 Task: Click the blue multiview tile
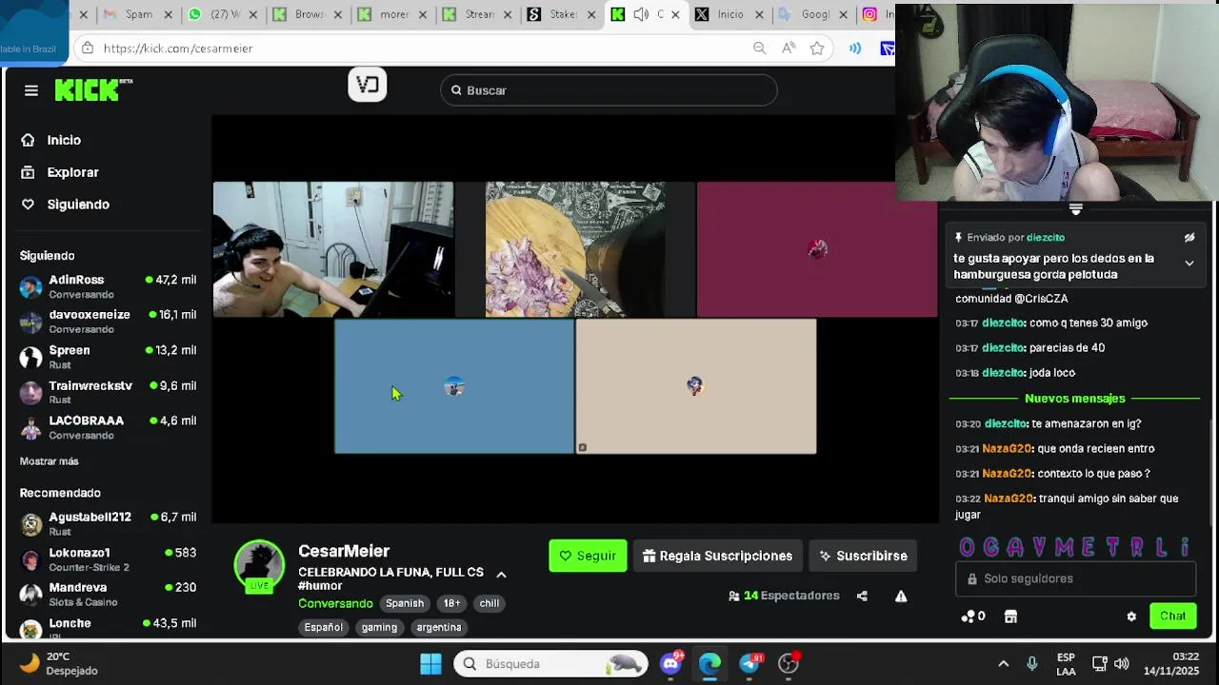(454, 386)
